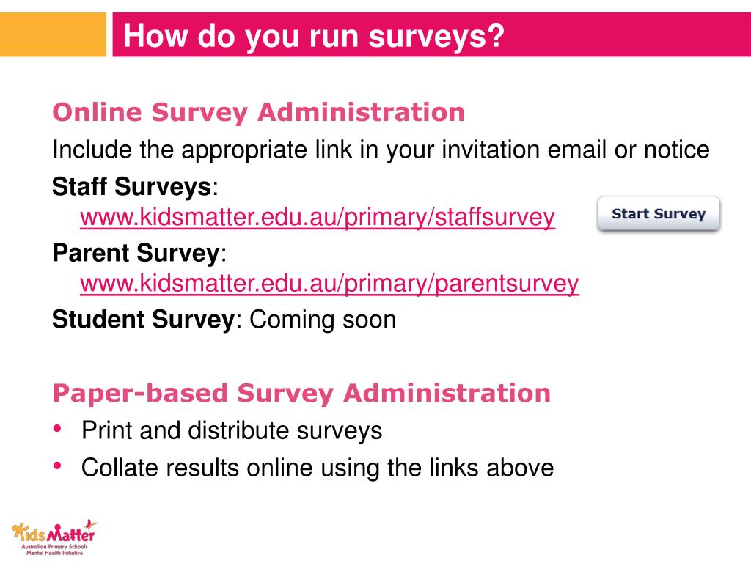Click the 'How do you run surveys?' title

click(314, 36)
